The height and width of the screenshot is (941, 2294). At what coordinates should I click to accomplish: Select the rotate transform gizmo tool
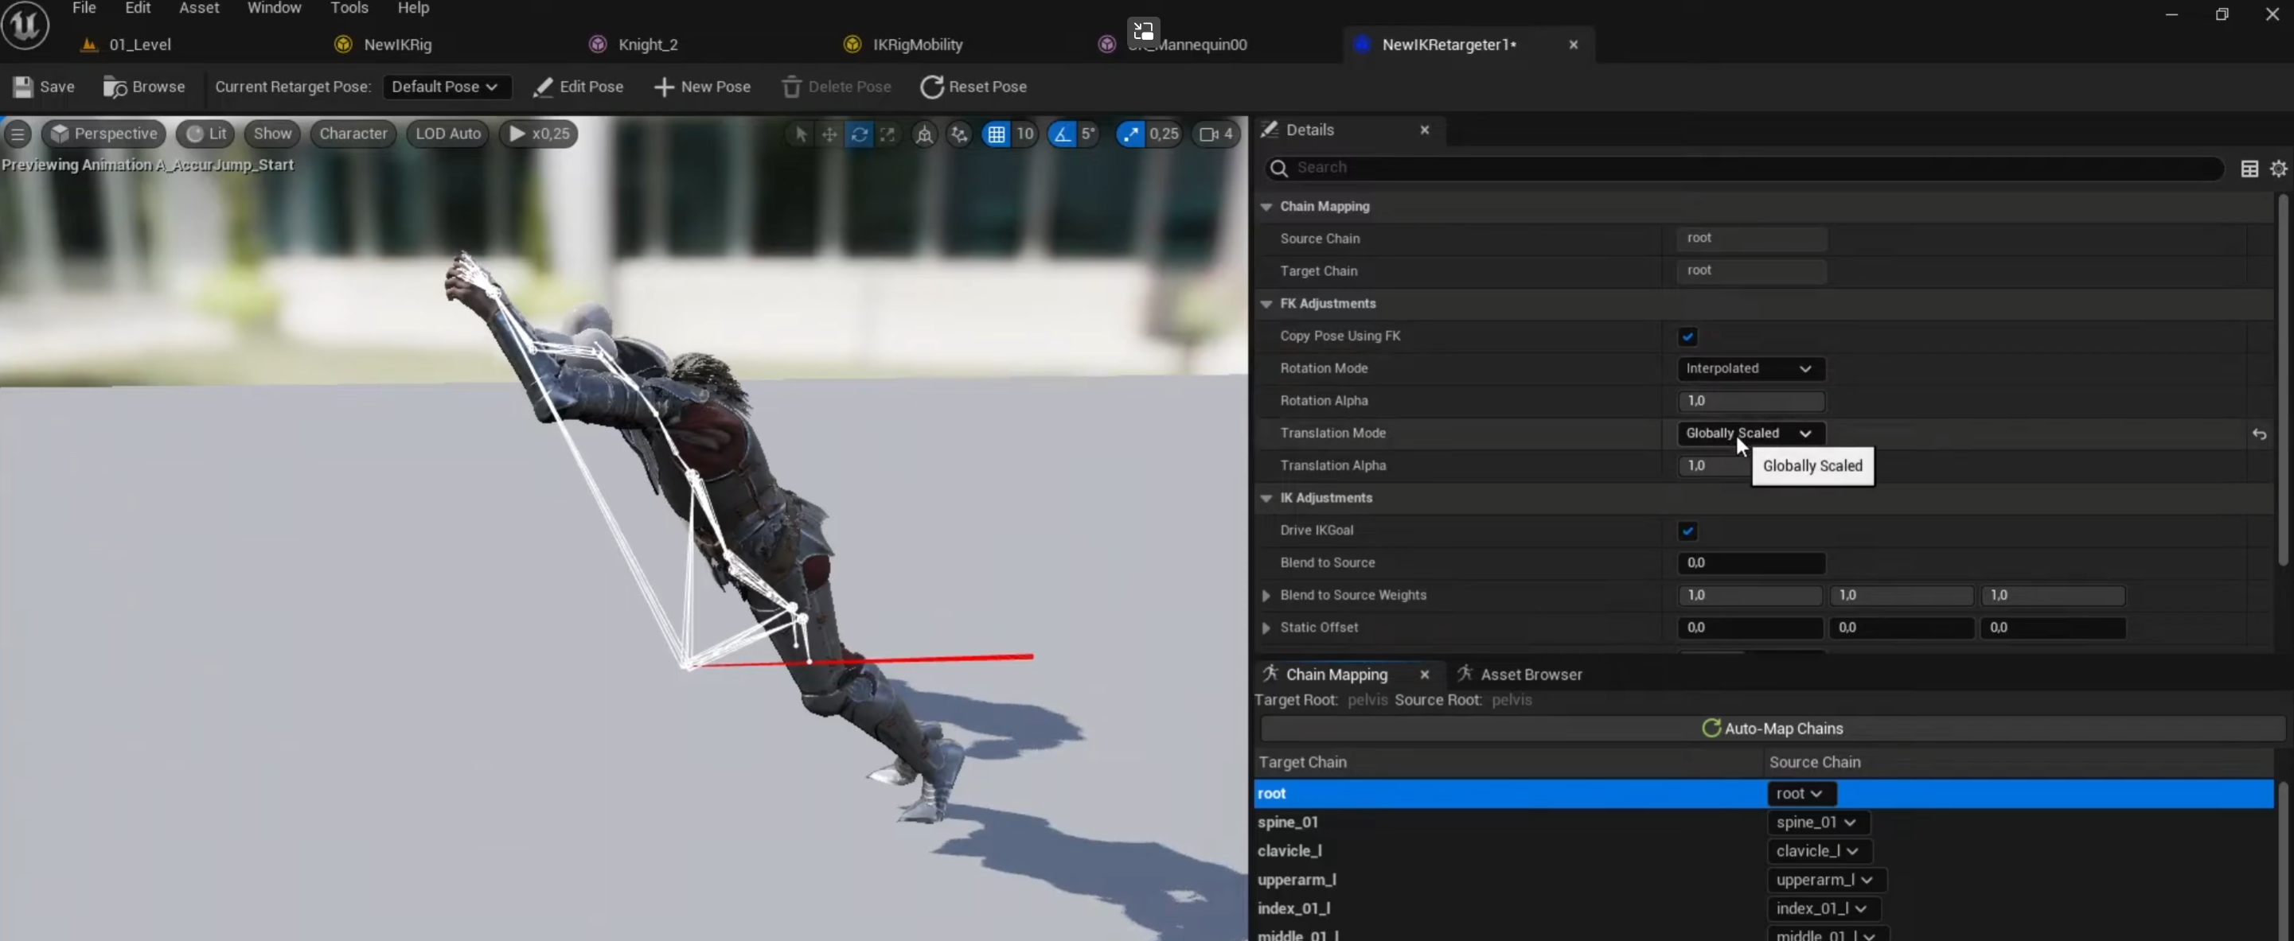coord(859,134)
